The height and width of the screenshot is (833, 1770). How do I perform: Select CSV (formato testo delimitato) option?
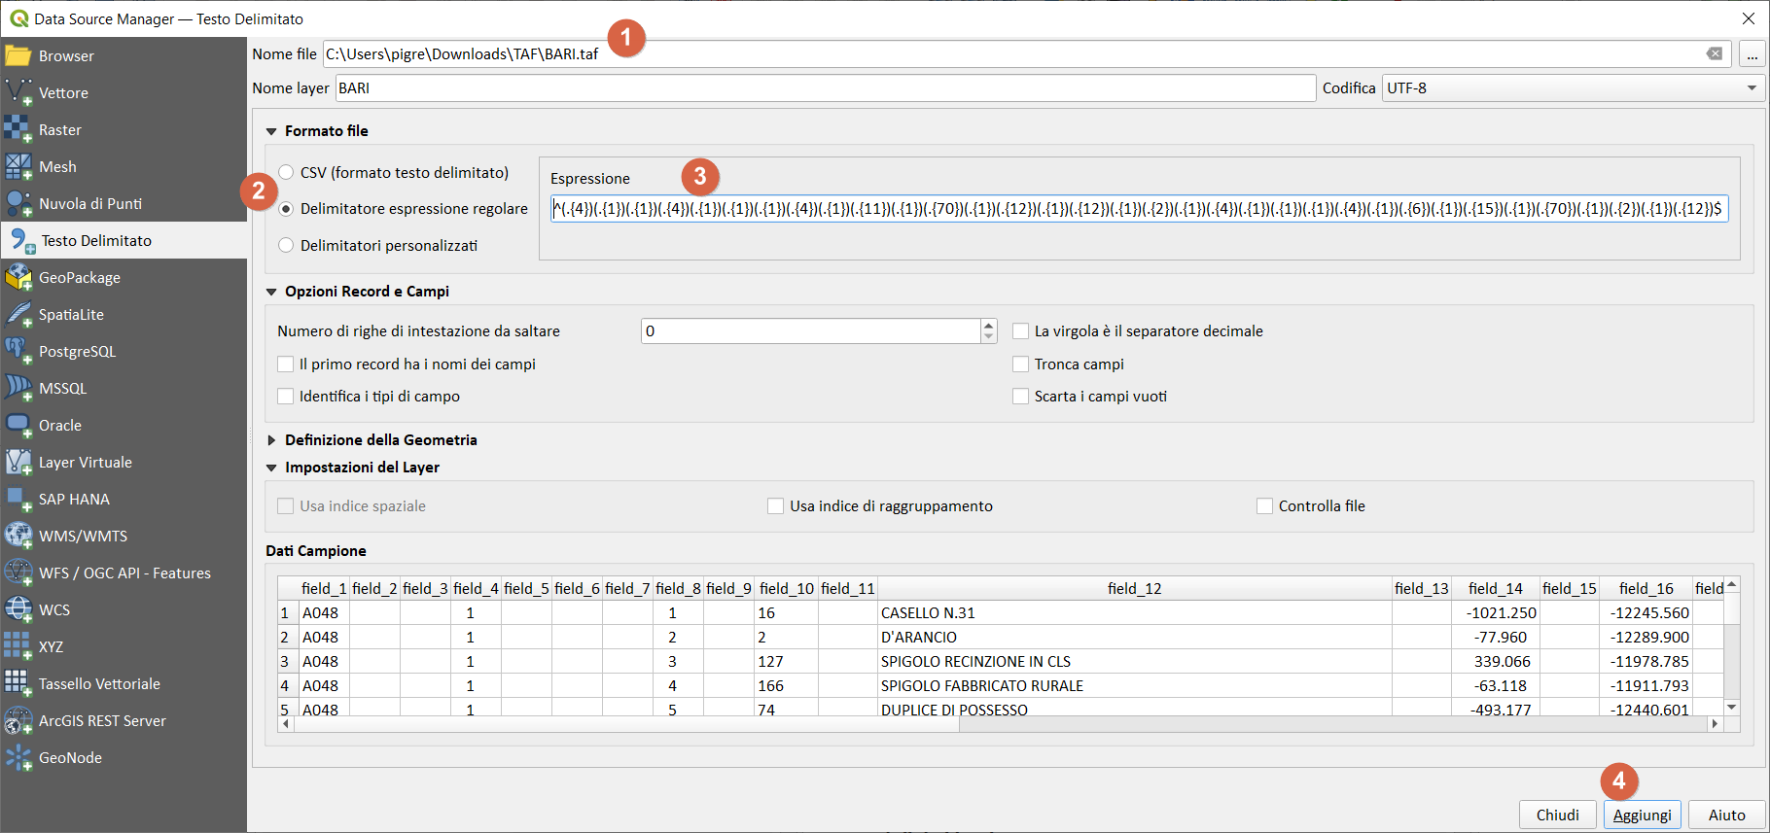[287, 173]
